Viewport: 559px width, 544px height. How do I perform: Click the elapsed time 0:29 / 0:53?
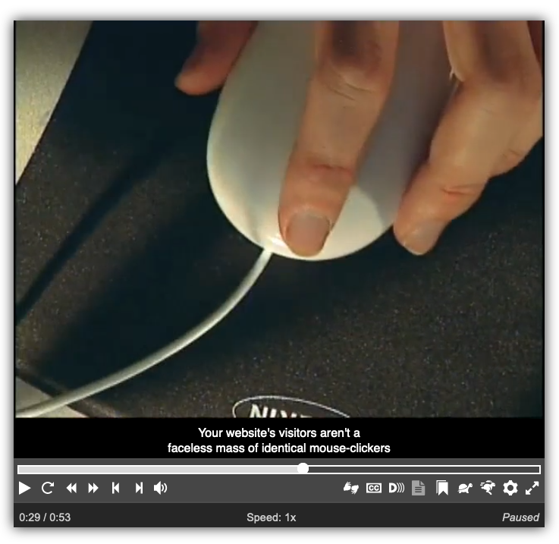click(45, 517)
